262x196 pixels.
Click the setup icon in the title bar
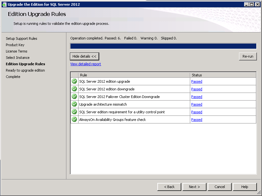click(x=4, y=4)
